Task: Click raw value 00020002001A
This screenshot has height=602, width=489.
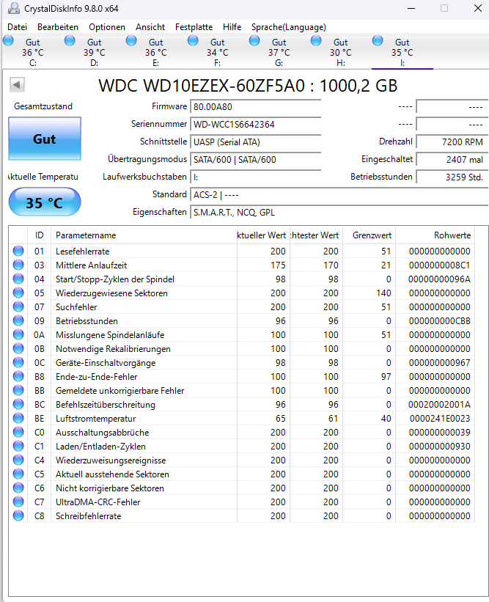Action: pyautogui.click(x=439, y=404)
